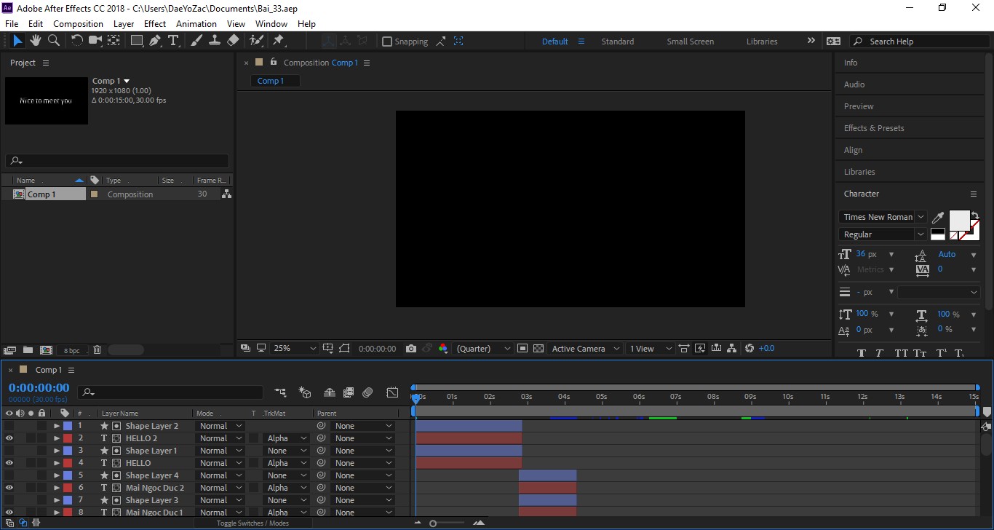Open the Times New Roman font dropdown
994x530 pixels.
(883, 217)
